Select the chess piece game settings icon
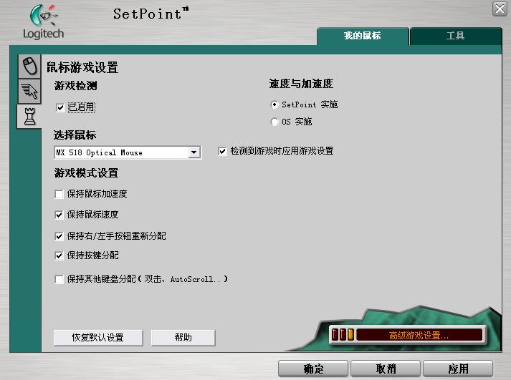This screenshot has width=511, height=380. [29, 116]
